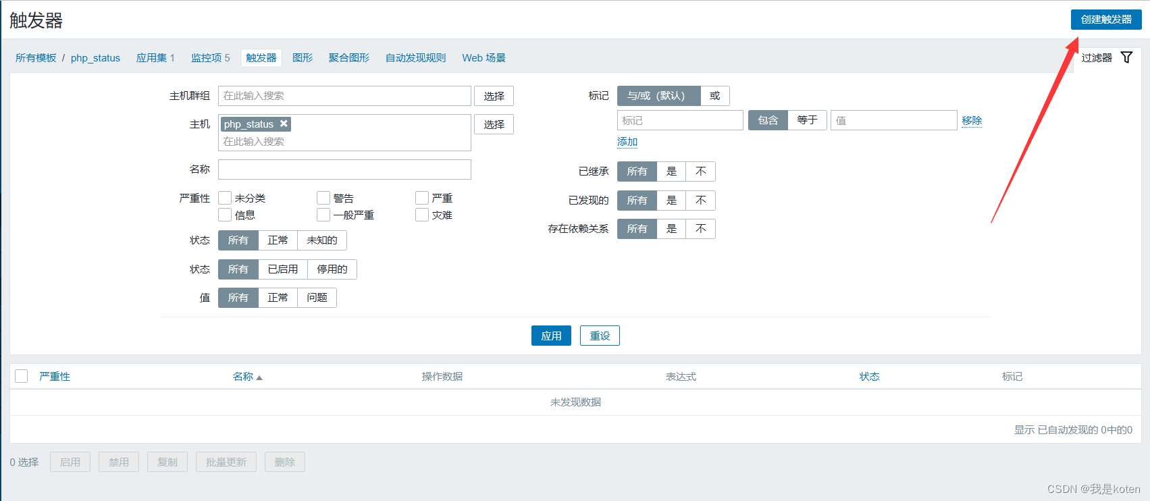Select 已启用 status toggle option
The height and width of the screenshot is (501, 1150).
(282, 269)
